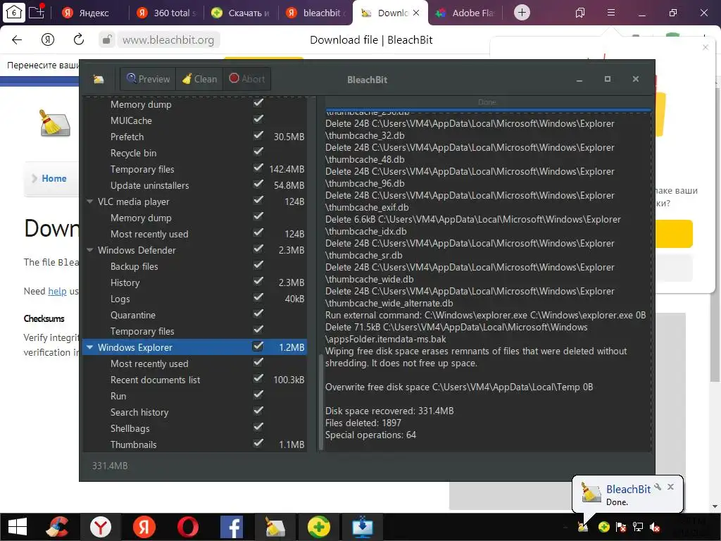
Task: Click the browser home tab counter icon
Action: pos(13,13)
